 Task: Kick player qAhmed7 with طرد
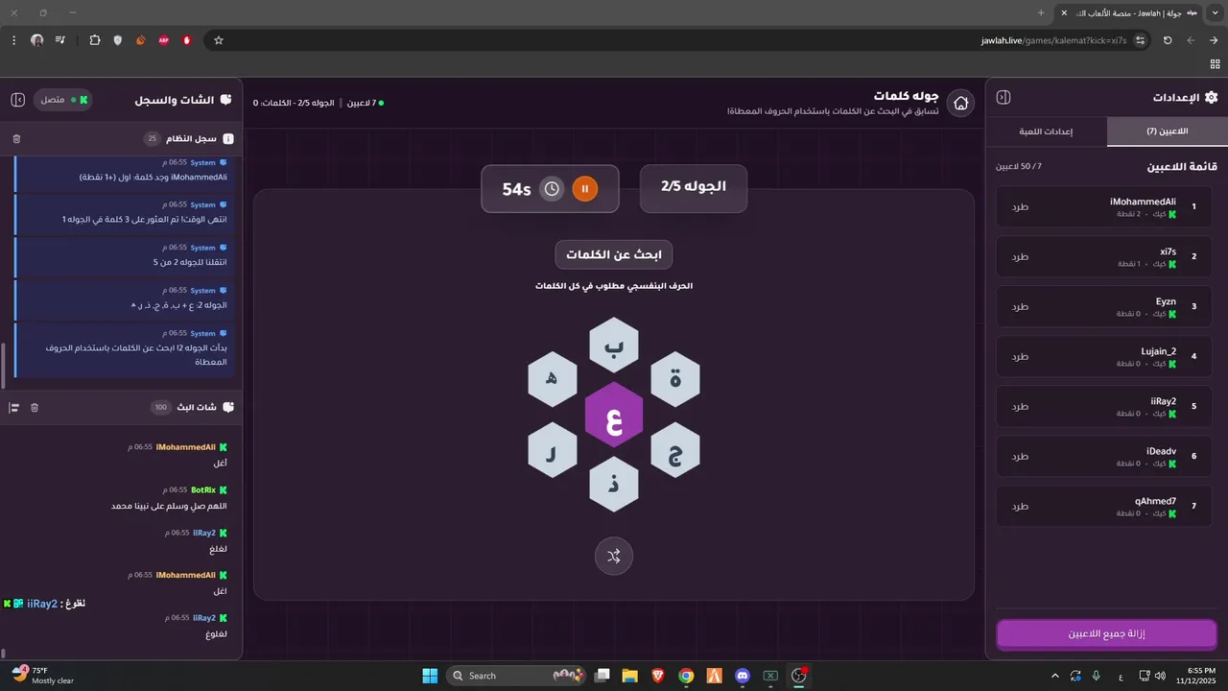tap(1021, 506)
